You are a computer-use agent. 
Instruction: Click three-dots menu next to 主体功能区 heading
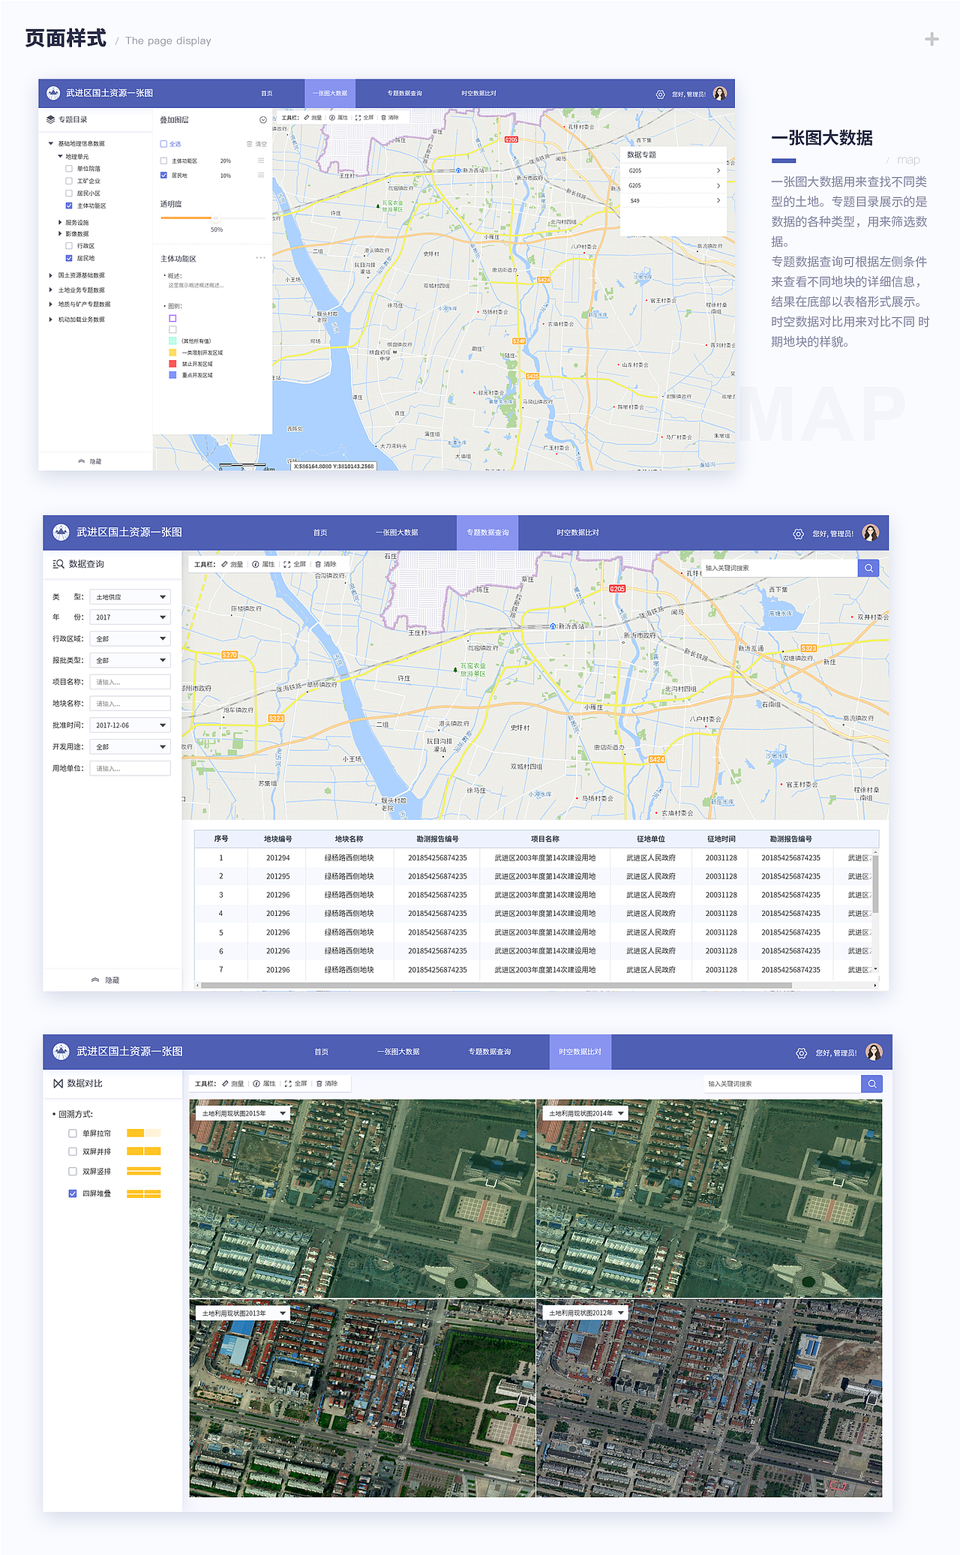point(260,258)
